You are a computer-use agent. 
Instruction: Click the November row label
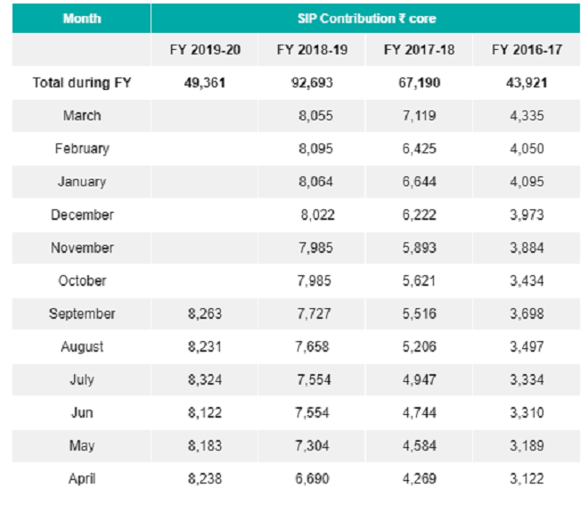click(82, 248)
